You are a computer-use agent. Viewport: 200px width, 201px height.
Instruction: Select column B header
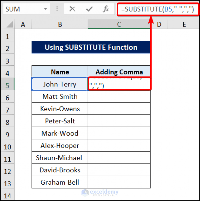point(60,24)
